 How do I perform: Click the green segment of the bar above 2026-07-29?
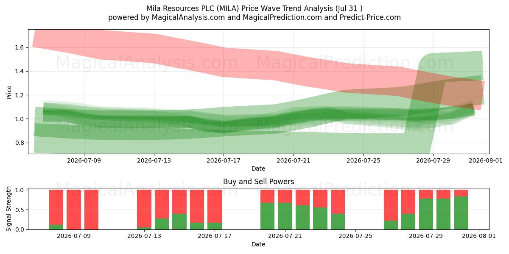tap(426, 214)
